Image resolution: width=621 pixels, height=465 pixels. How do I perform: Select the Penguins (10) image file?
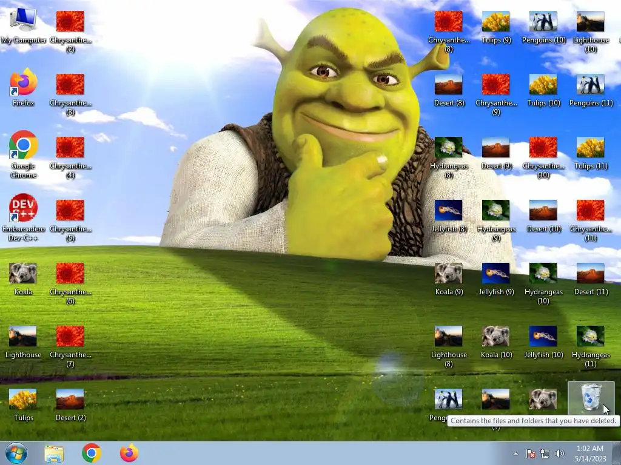543,27
